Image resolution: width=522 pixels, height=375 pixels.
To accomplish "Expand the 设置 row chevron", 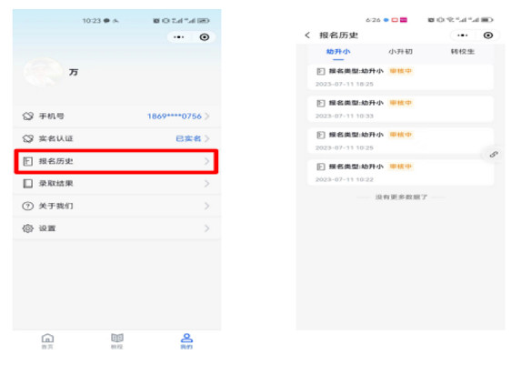I will tap(207, 228).
